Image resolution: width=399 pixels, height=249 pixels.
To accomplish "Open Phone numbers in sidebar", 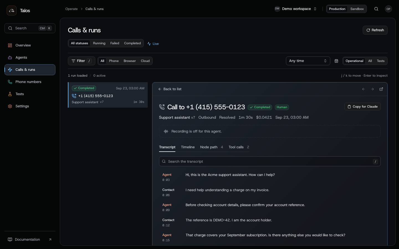I will click(x=30, y=82).
